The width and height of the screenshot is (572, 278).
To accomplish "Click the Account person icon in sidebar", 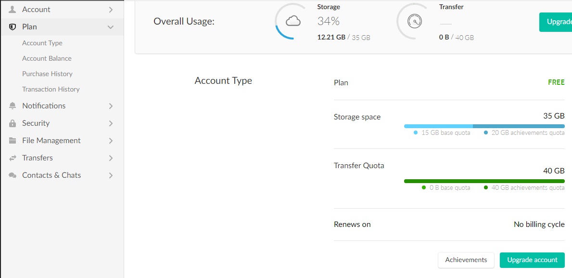I will [13, 10].
